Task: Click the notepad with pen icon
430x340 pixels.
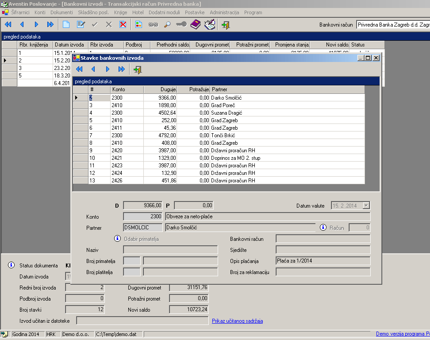Action: pos(210,25)
